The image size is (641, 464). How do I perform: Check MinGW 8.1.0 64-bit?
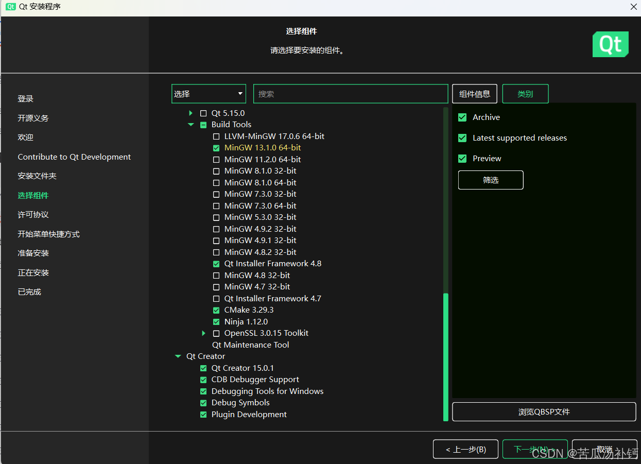(216, 183)
